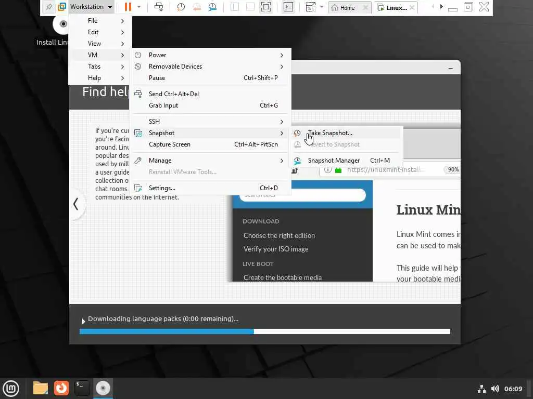Open the dropdown arrow beside Pause button

(x=139, y=7)
